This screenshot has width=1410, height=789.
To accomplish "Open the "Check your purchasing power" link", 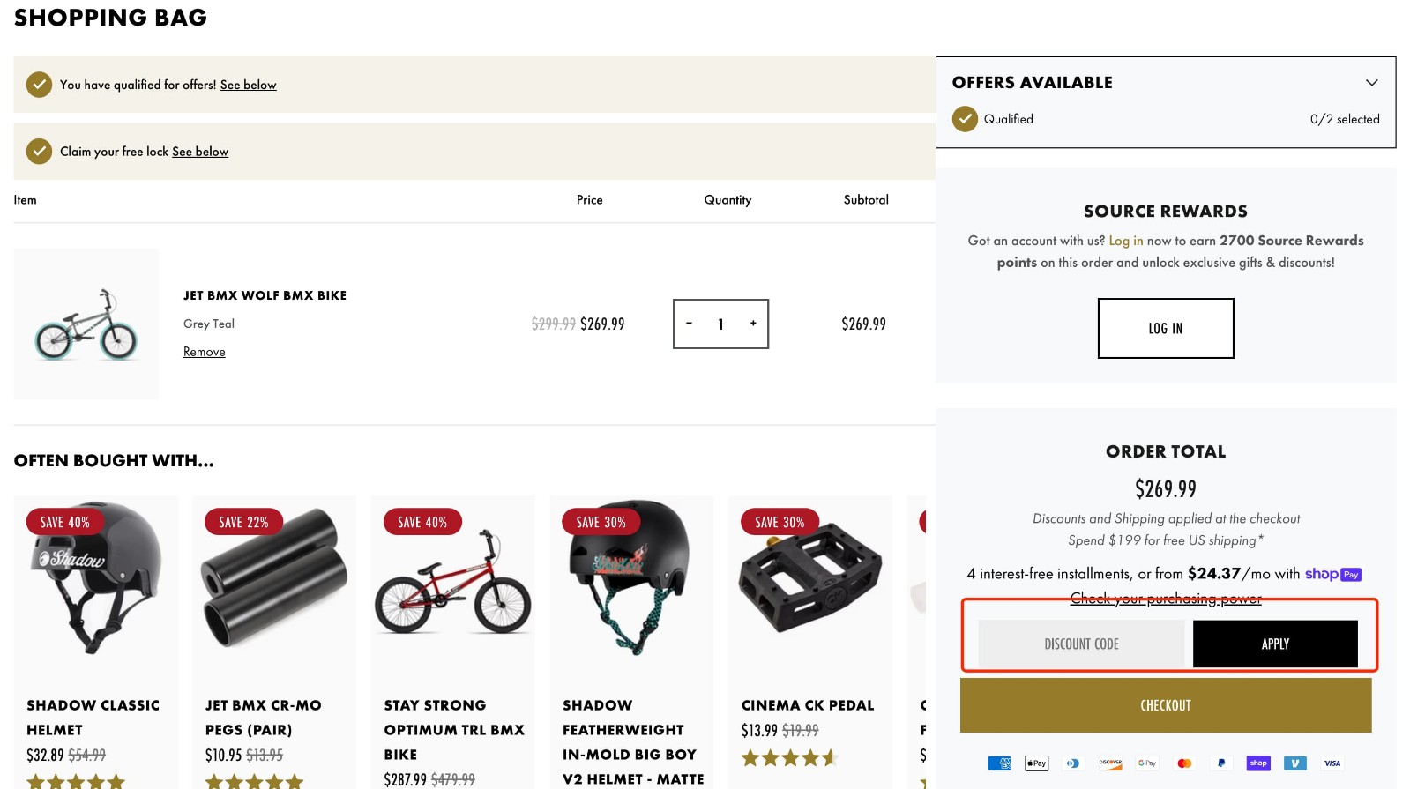I will [1166, 598].
